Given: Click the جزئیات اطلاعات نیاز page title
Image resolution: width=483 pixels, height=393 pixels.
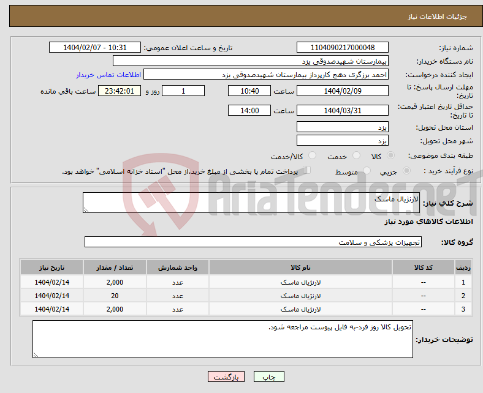Looking at the screenshot, I should tap(438, 17).
